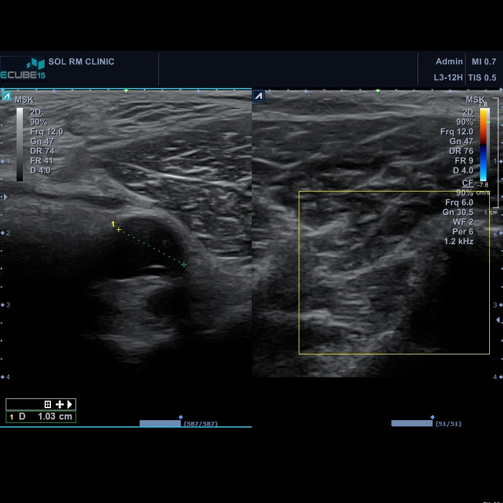503x503 pixels.
Task: Click the right cine position diamond marker
Action: coord(433,417)
